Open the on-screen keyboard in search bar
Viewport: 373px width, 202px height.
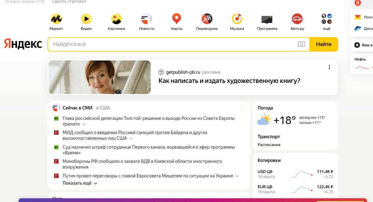301,44
